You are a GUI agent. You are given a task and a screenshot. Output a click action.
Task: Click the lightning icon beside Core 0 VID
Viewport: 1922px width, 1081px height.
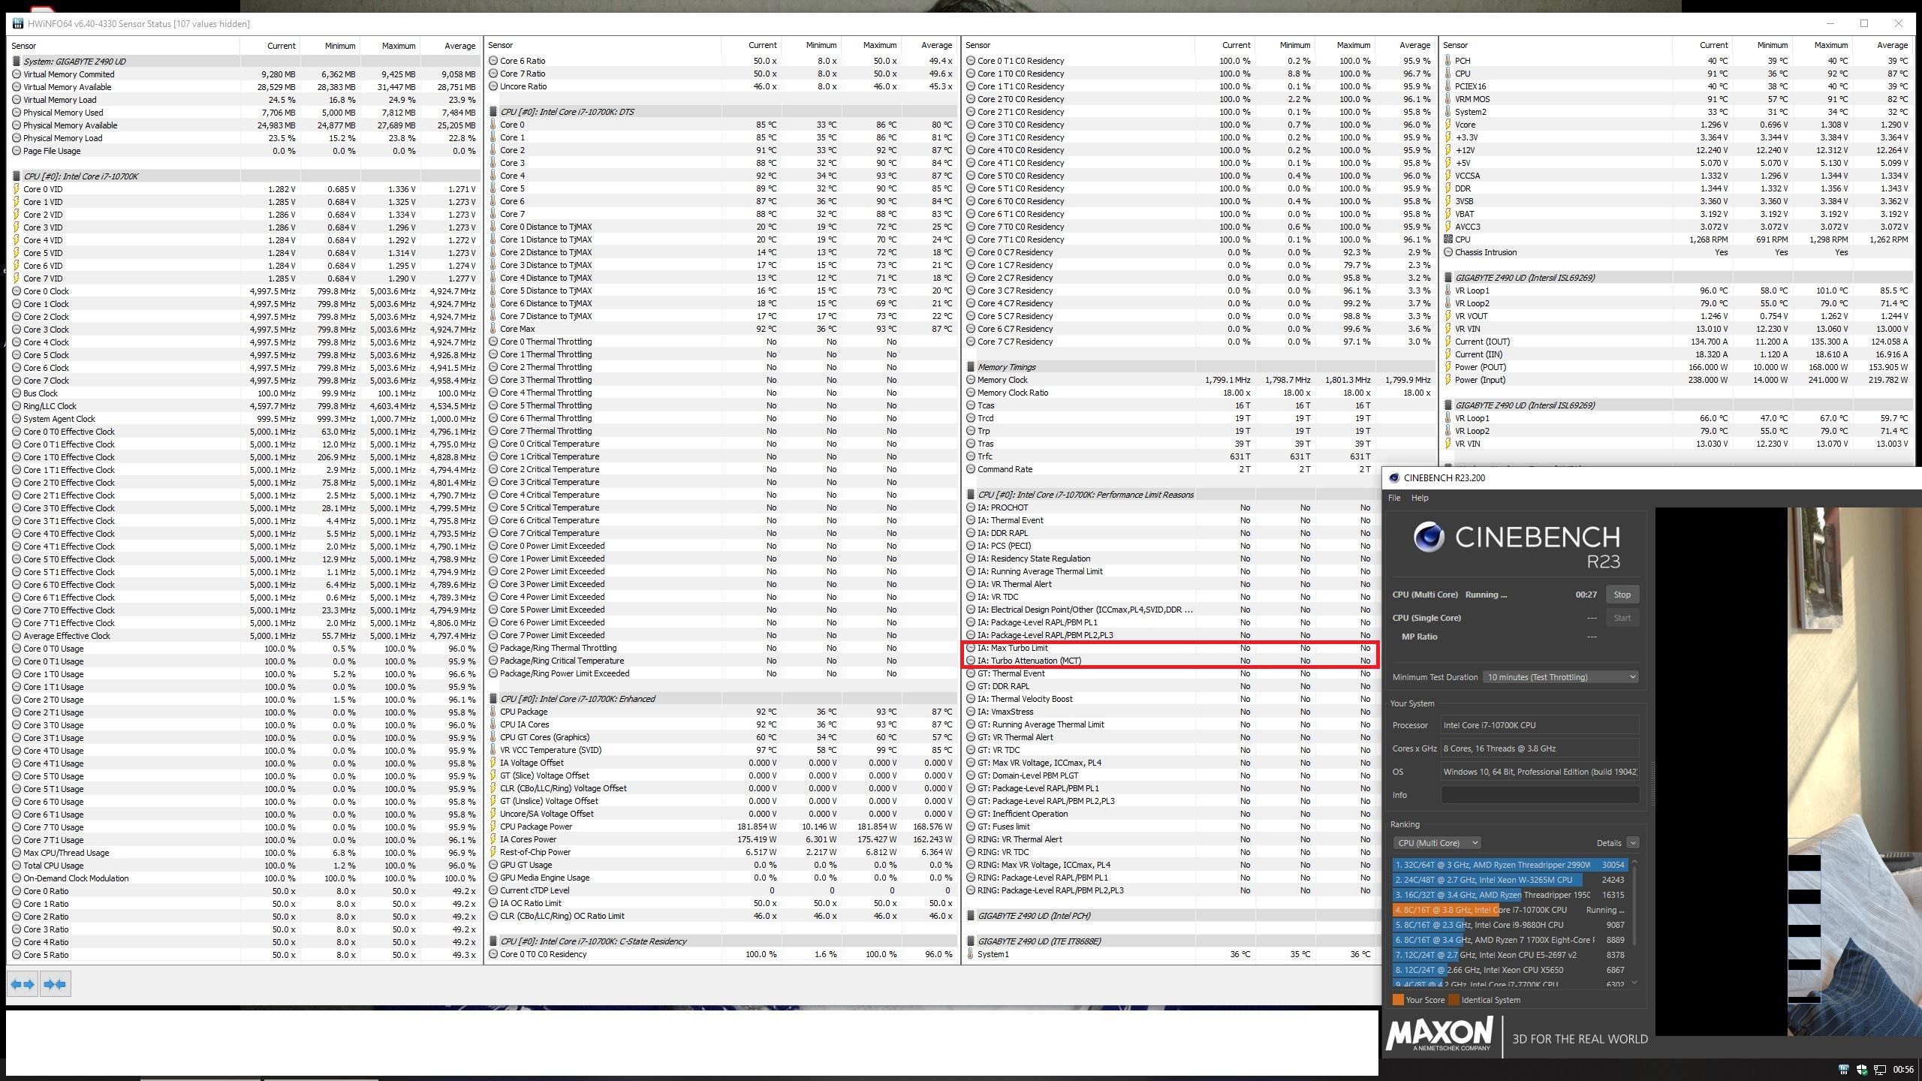[x=17, y=189]
